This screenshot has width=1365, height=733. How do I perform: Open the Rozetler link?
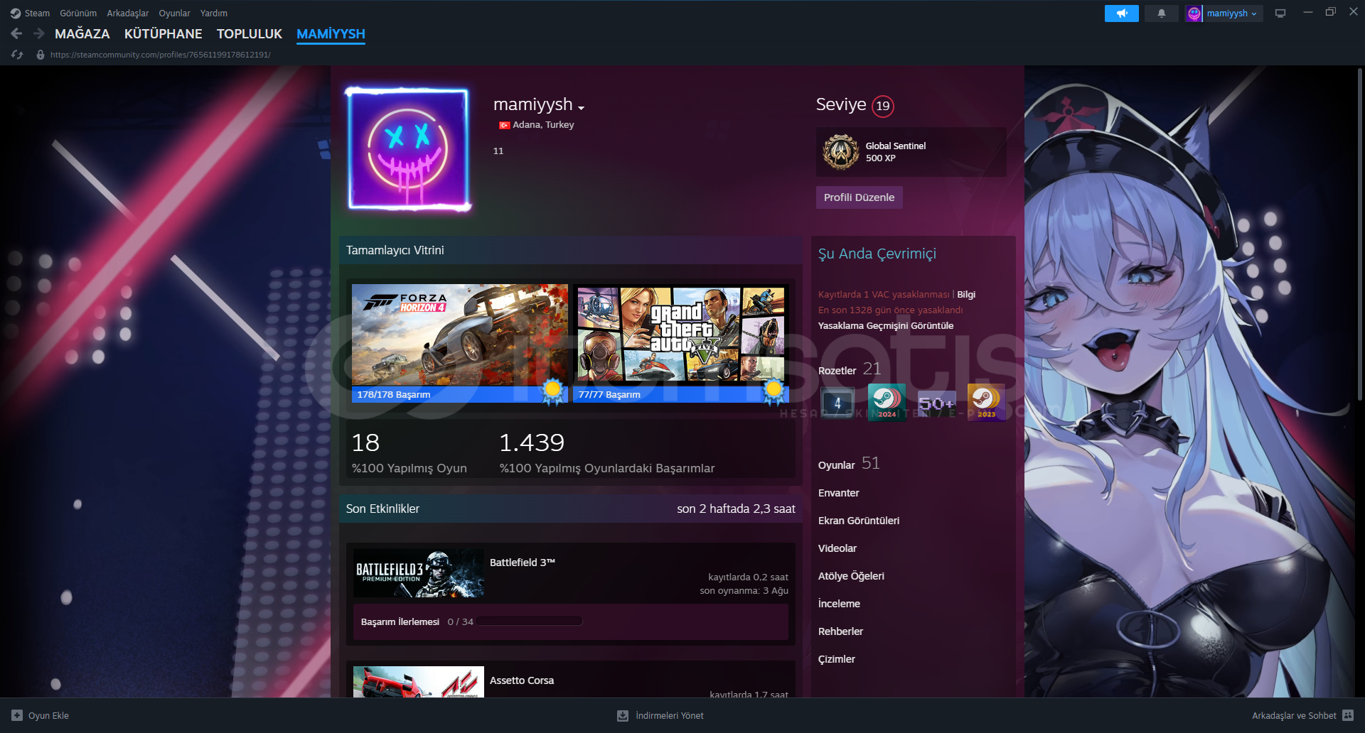(837, 371)
